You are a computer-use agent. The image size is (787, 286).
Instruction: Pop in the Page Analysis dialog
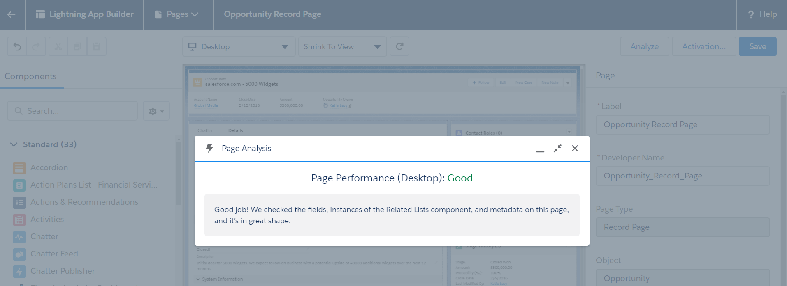(x=557, y=149)
